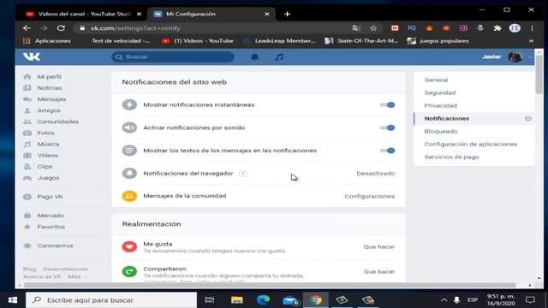Open LeadsLeap Member bookmark
The image size is (548, 308).
click(280, 41)
